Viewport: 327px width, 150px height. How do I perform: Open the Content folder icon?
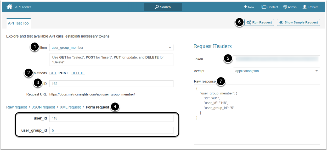pos(264,7)
